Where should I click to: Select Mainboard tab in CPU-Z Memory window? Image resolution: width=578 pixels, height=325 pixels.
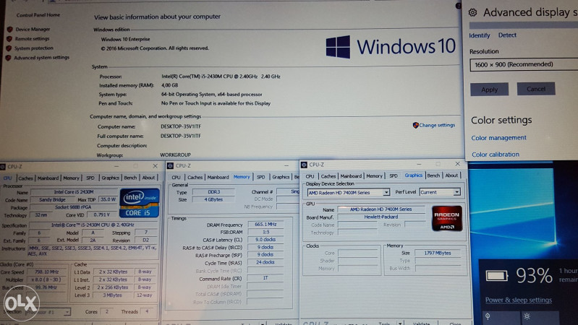pos(218,178)
